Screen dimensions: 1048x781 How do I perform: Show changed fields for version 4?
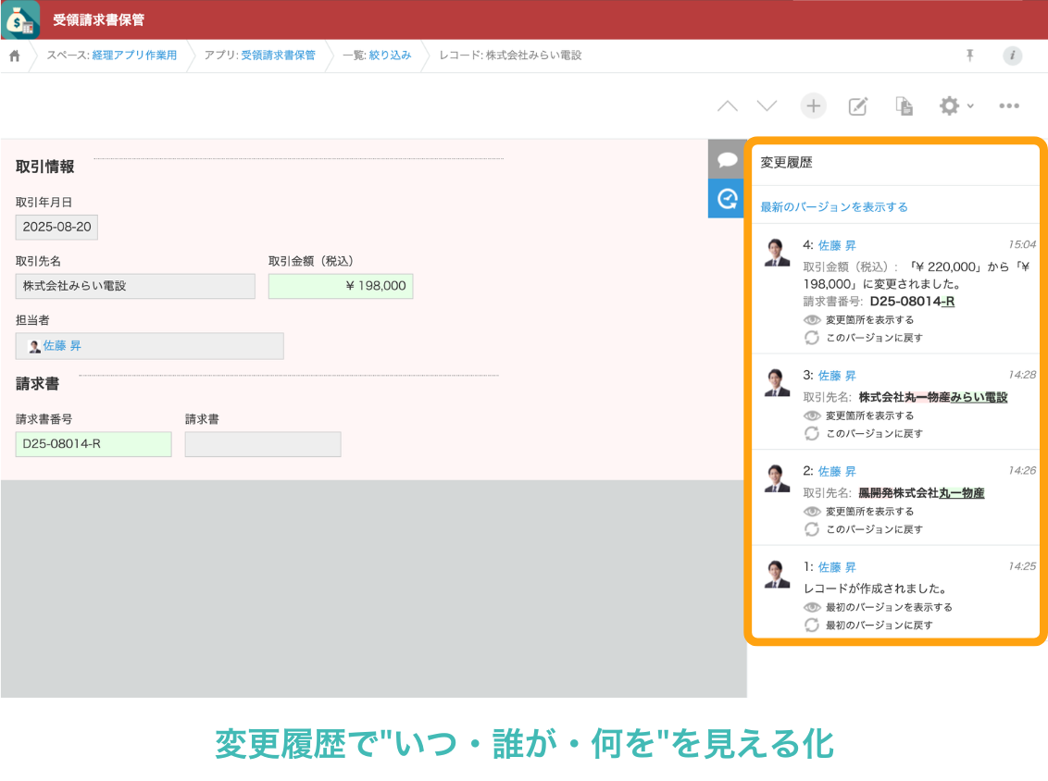point(859,320)
